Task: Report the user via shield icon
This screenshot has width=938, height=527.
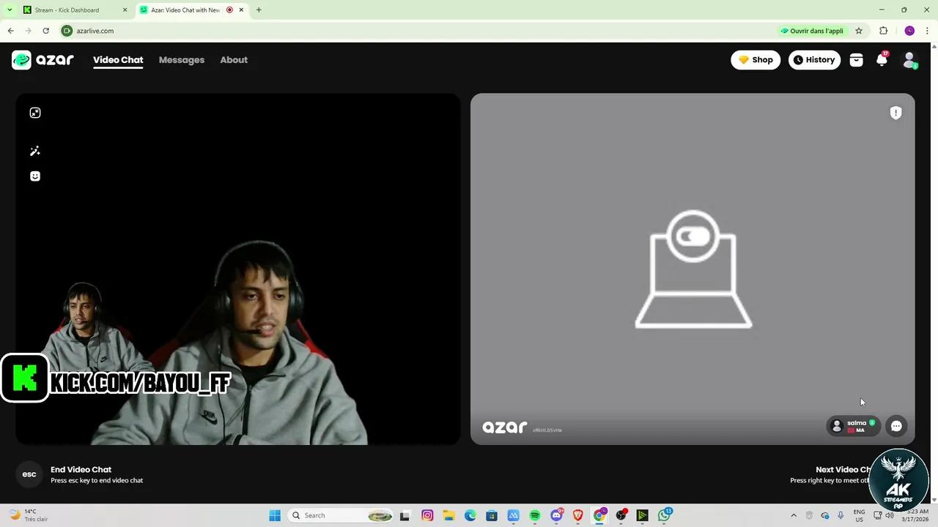Action: click(x=895, y=113)
